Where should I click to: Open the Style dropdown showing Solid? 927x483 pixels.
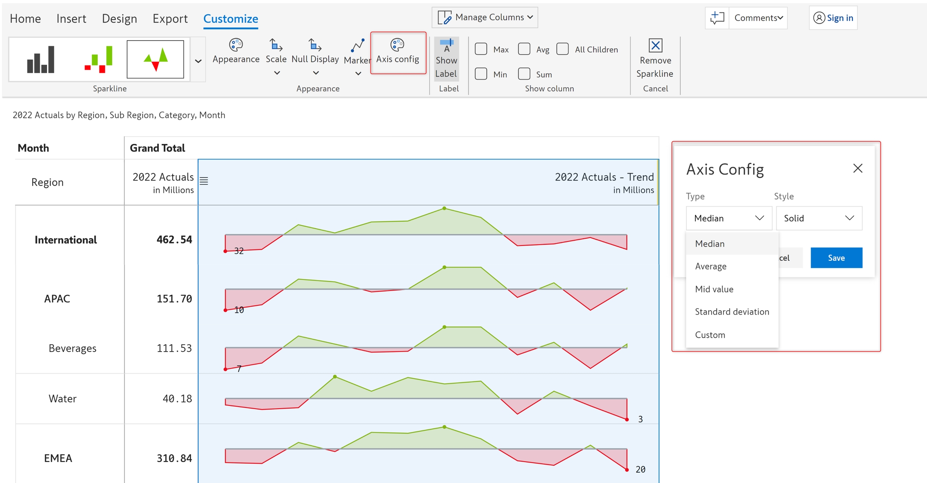point(819,218)
